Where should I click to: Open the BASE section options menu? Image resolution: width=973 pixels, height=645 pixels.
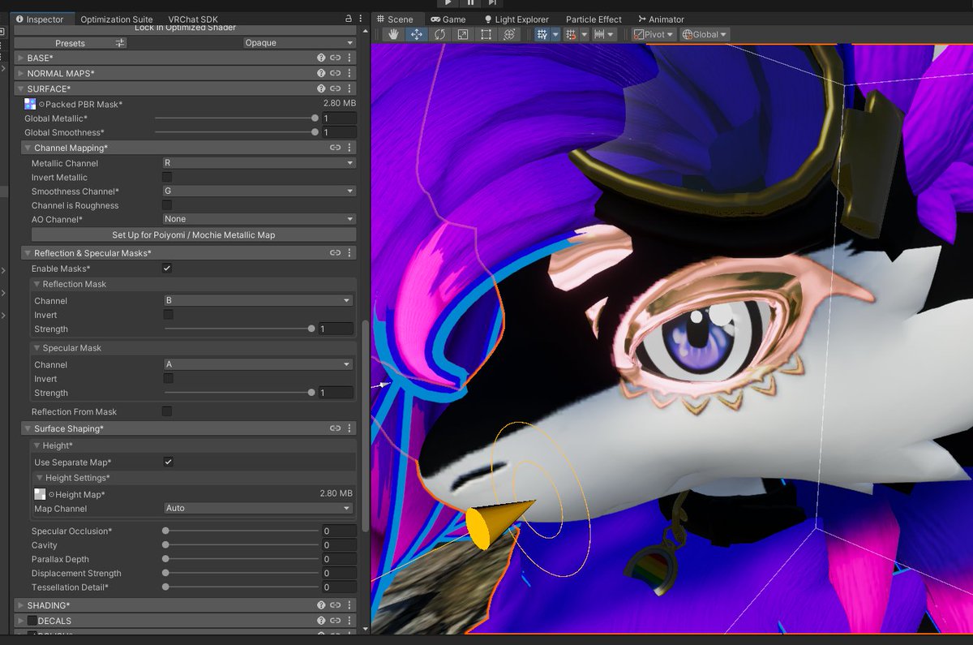[x=349, y=58]
